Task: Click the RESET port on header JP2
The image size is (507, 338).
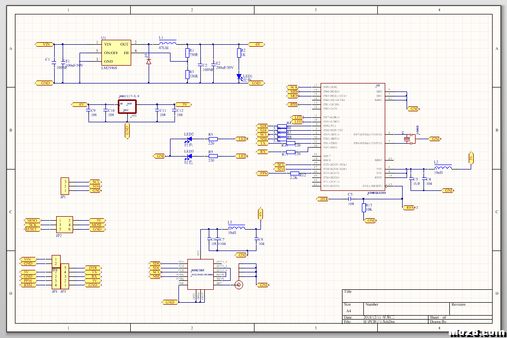Action: point(32,229)
